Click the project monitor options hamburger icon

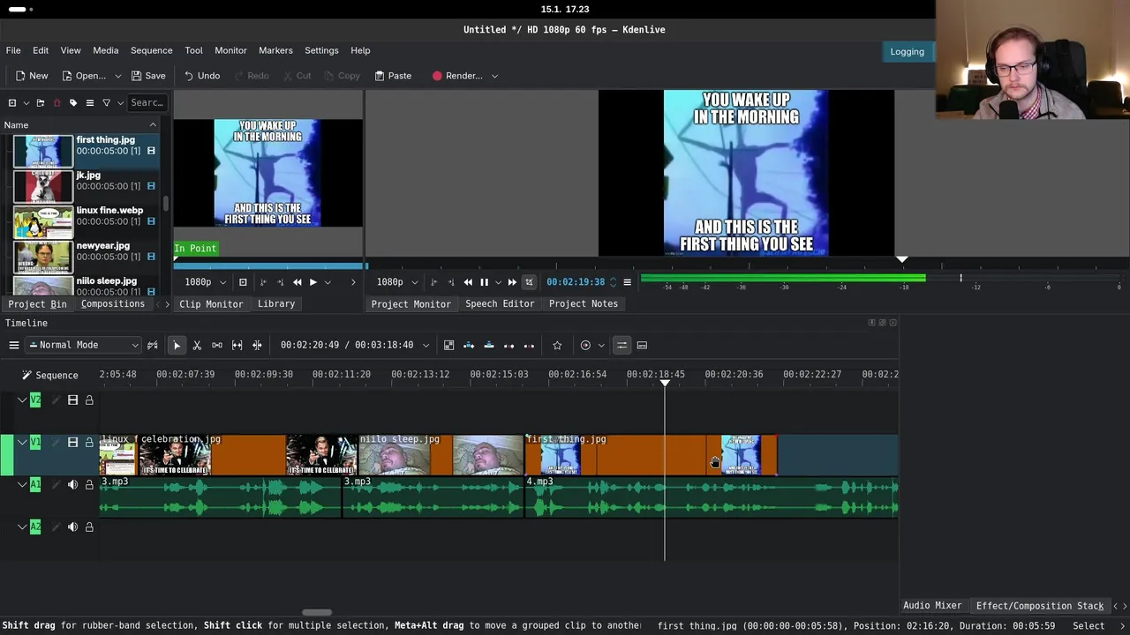[627, 282]
